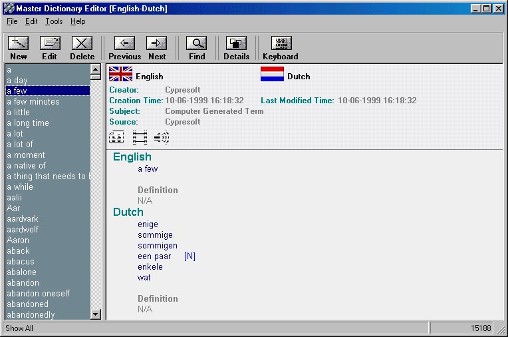The image size is (508, 337).
Task: Choose "abandon oneself" list entry
Action: (38, 294)
